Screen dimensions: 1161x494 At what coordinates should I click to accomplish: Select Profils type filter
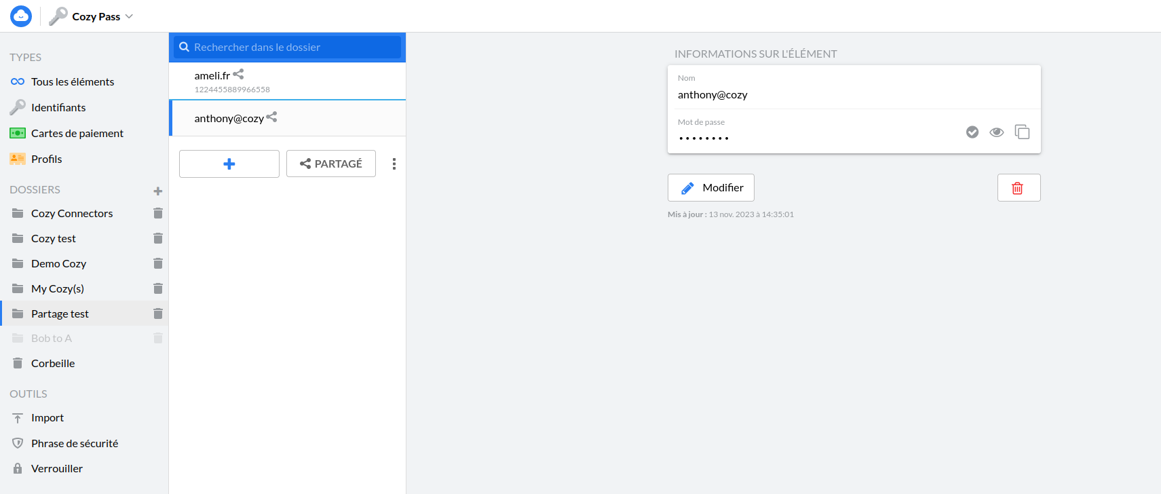pos(47,159)
